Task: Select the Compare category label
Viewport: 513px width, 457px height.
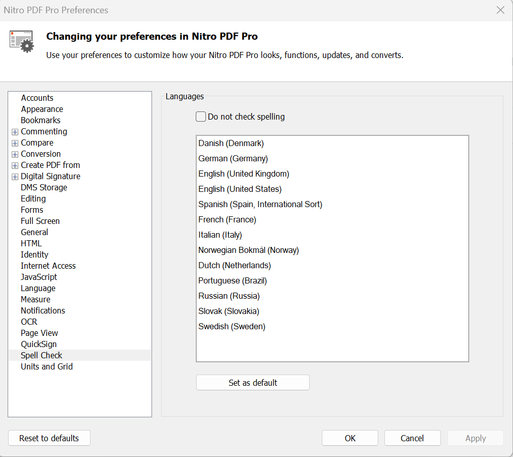Action: coord(37,142)
